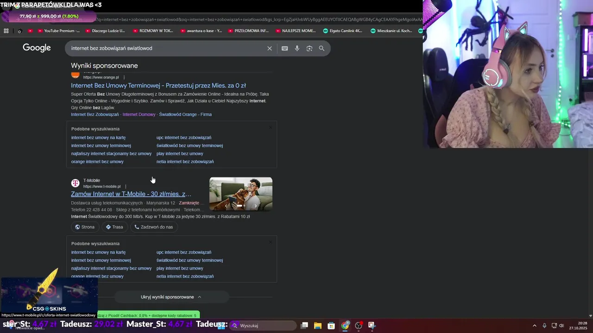Click the T-Mobile Strona button
The height and width of the screenshot is (333, 593).
85,227
